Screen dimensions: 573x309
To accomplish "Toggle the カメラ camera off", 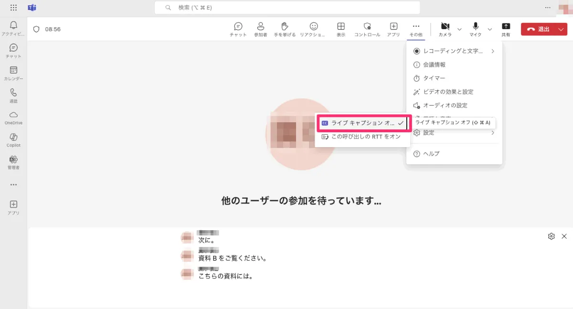I will pos(445,29).
